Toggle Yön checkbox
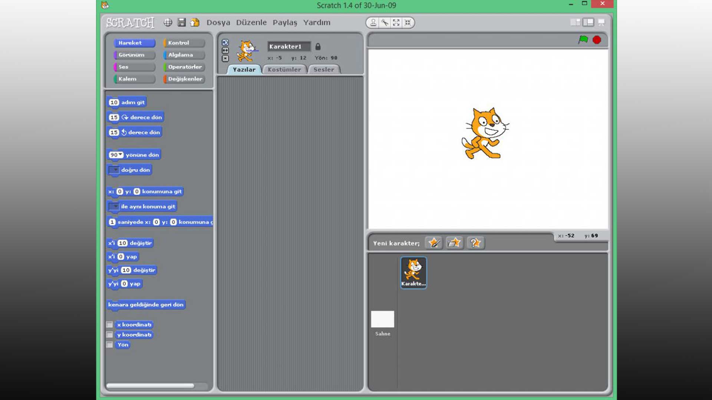712x400 pixels. coord(109,344)
